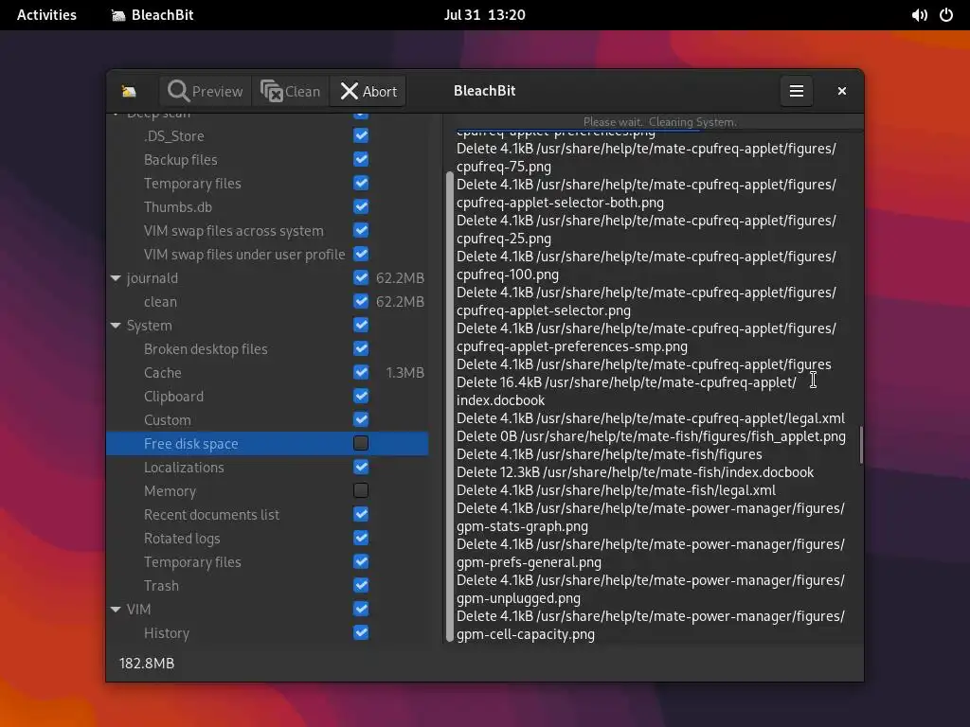This screenshot has height=727, width=970.
Task: Uncheck the Clipboard checkbox
Action: pyautogui.click(x=361, y=397)
